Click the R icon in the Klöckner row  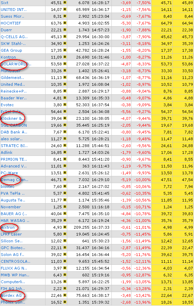click(x=65, y=118)
